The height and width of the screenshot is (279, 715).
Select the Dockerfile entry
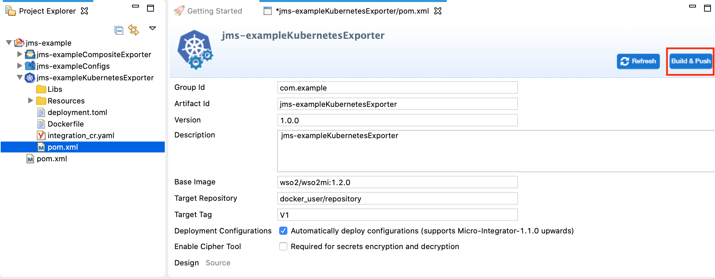[66, 124]
